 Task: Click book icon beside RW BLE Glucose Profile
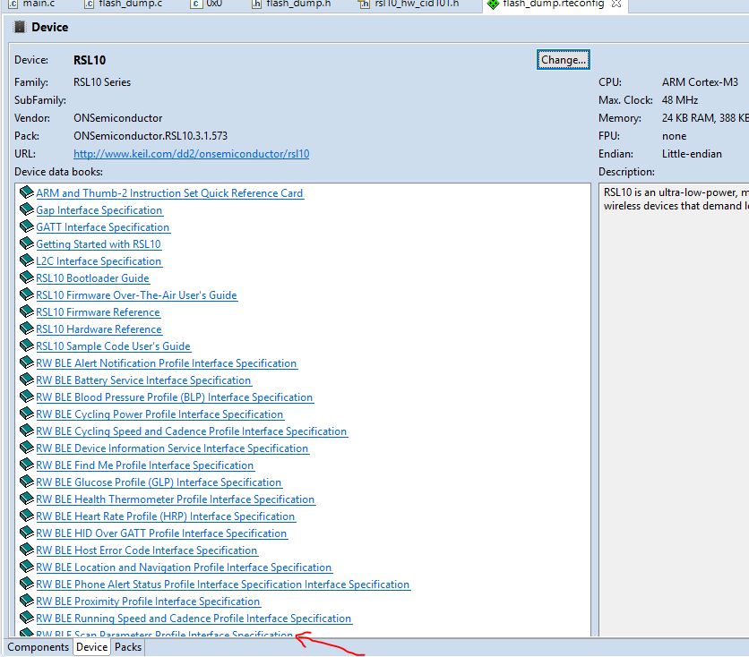26,482
